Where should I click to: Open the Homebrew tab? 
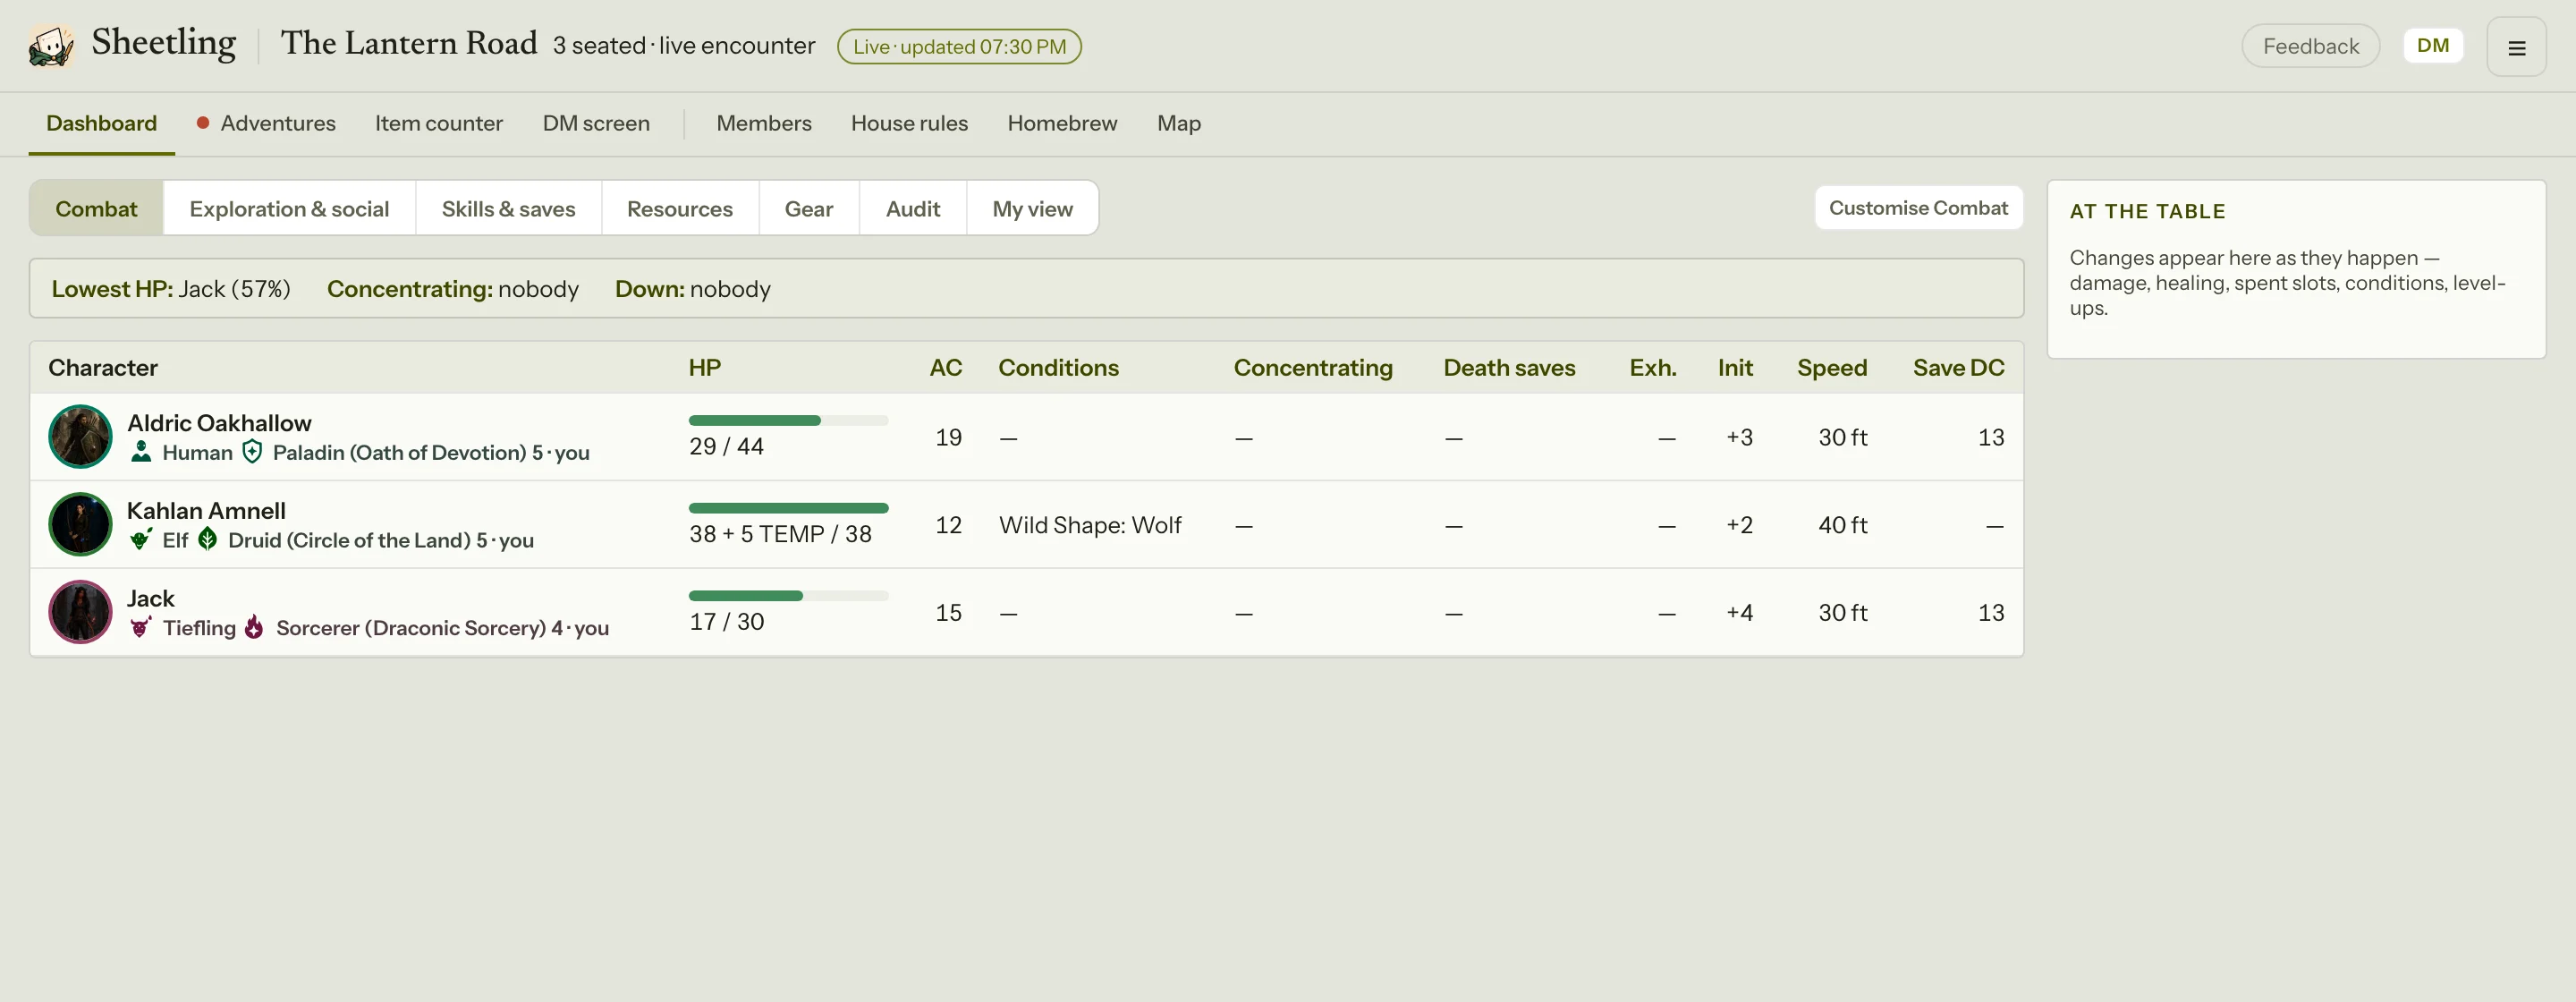point(1062,123)
